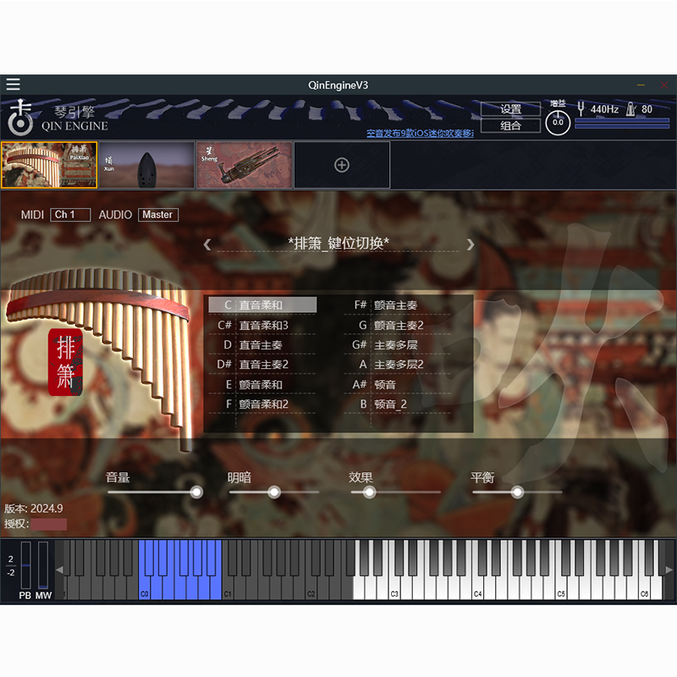Image resolution: width=677 pixels, height=677 pixels.
Task: Select D# 直音主奏2 articulation
Action: [262, 365]
